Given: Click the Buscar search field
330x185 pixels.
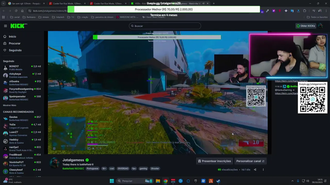Looking at the screenshot, I should 165,26.
